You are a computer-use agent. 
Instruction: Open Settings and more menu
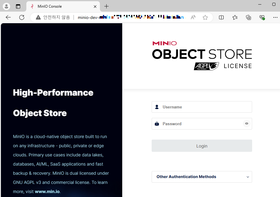[x=275, y=17]
